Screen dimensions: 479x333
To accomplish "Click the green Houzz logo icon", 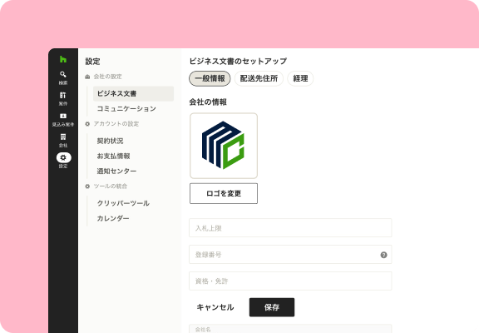I will tap(63, 59).
